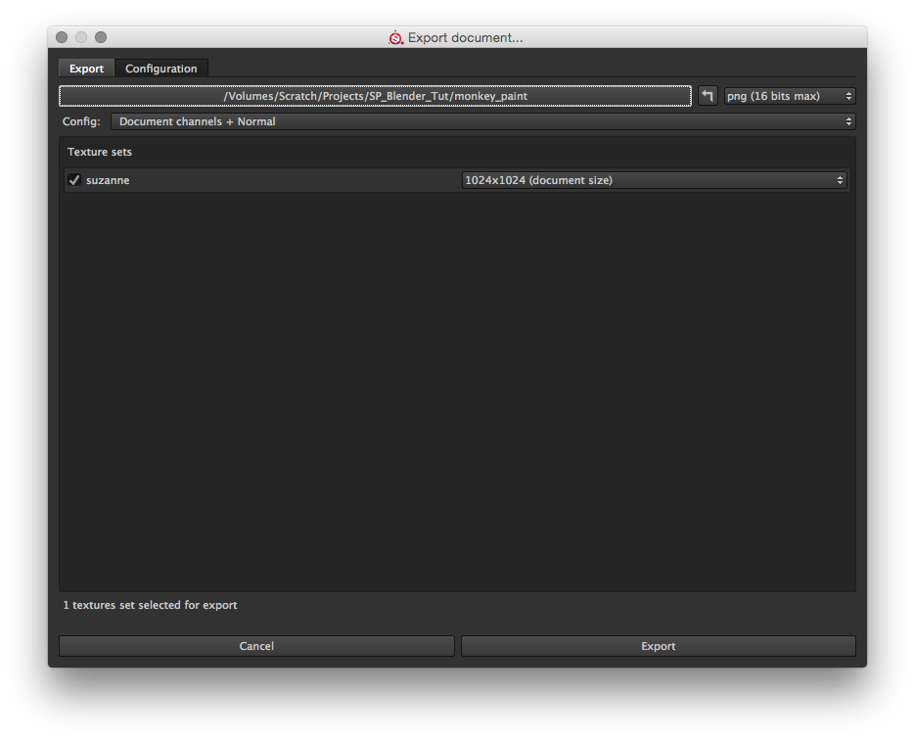
Task: Click the "1 textures set selected" status text
Action: click(x=150, y=605)
